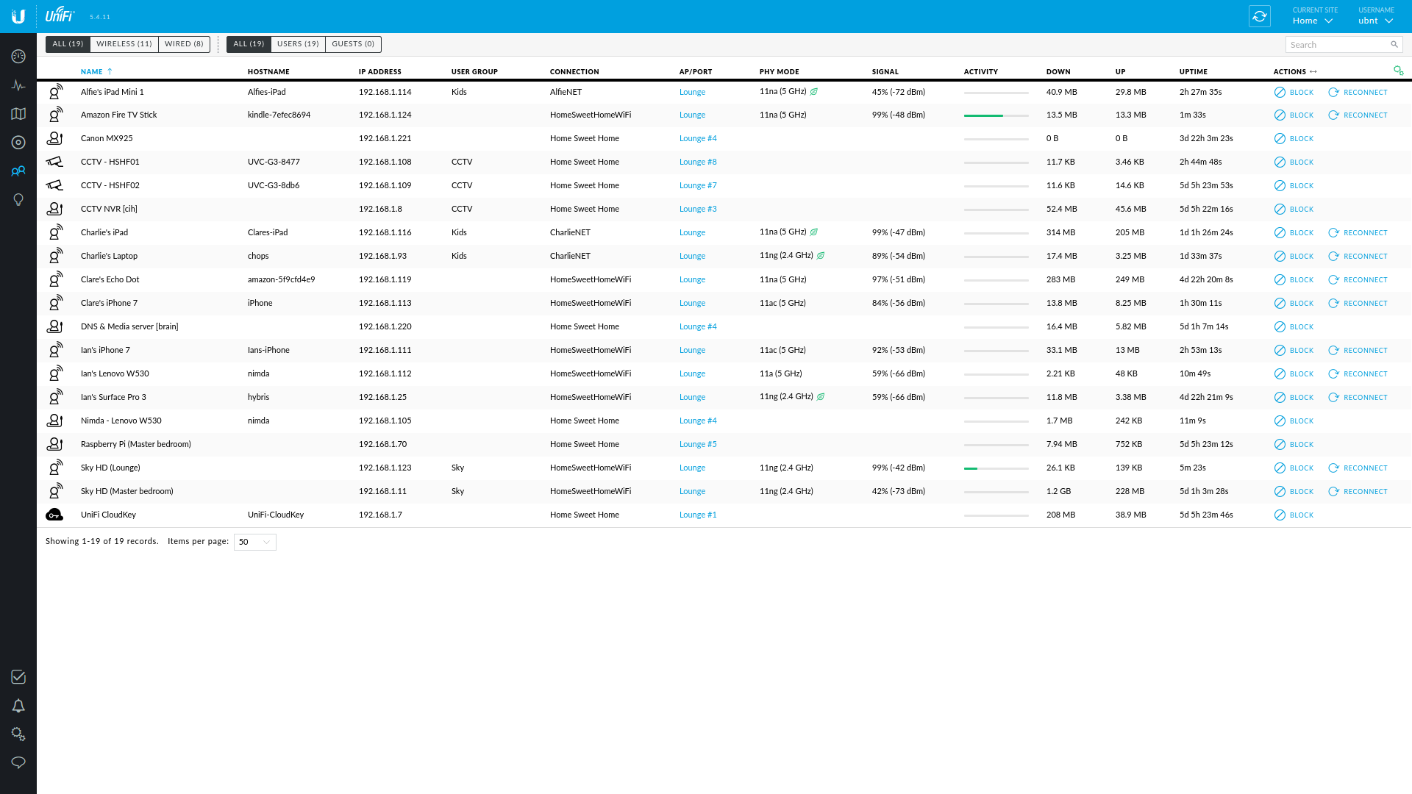Open the Events checkmark icon in sidebar

(18, 677)
